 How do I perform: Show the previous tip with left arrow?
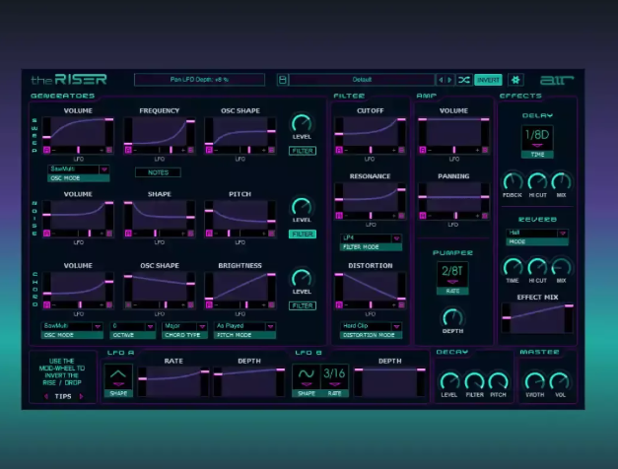click(x=46, y=396)
